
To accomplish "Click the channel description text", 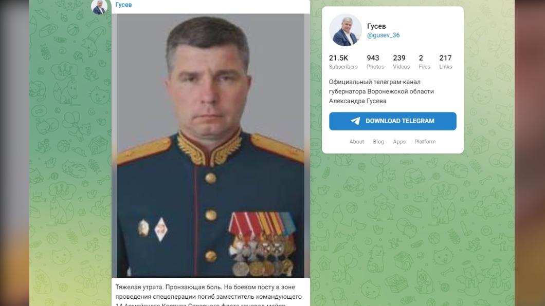I will 381,91.
